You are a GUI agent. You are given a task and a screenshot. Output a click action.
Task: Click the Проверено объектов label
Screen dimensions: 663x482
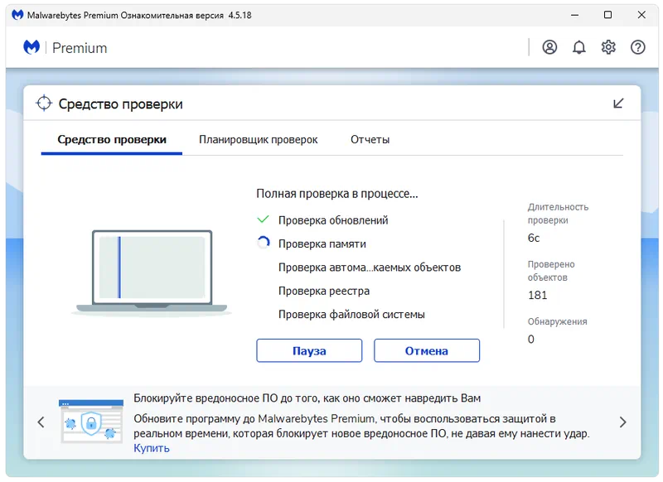pyautogui.click(x=551, y=271)
